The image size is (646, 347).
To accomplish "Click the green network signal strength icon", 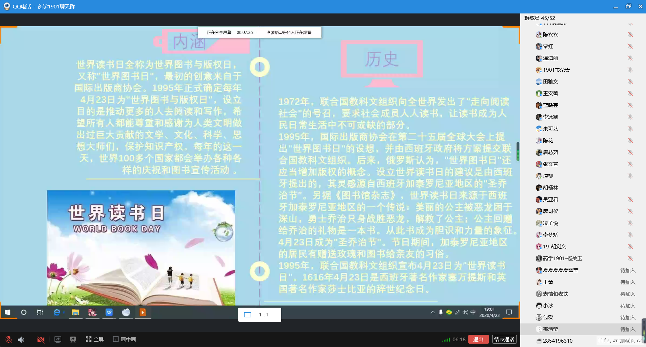I will coord(446,340).
